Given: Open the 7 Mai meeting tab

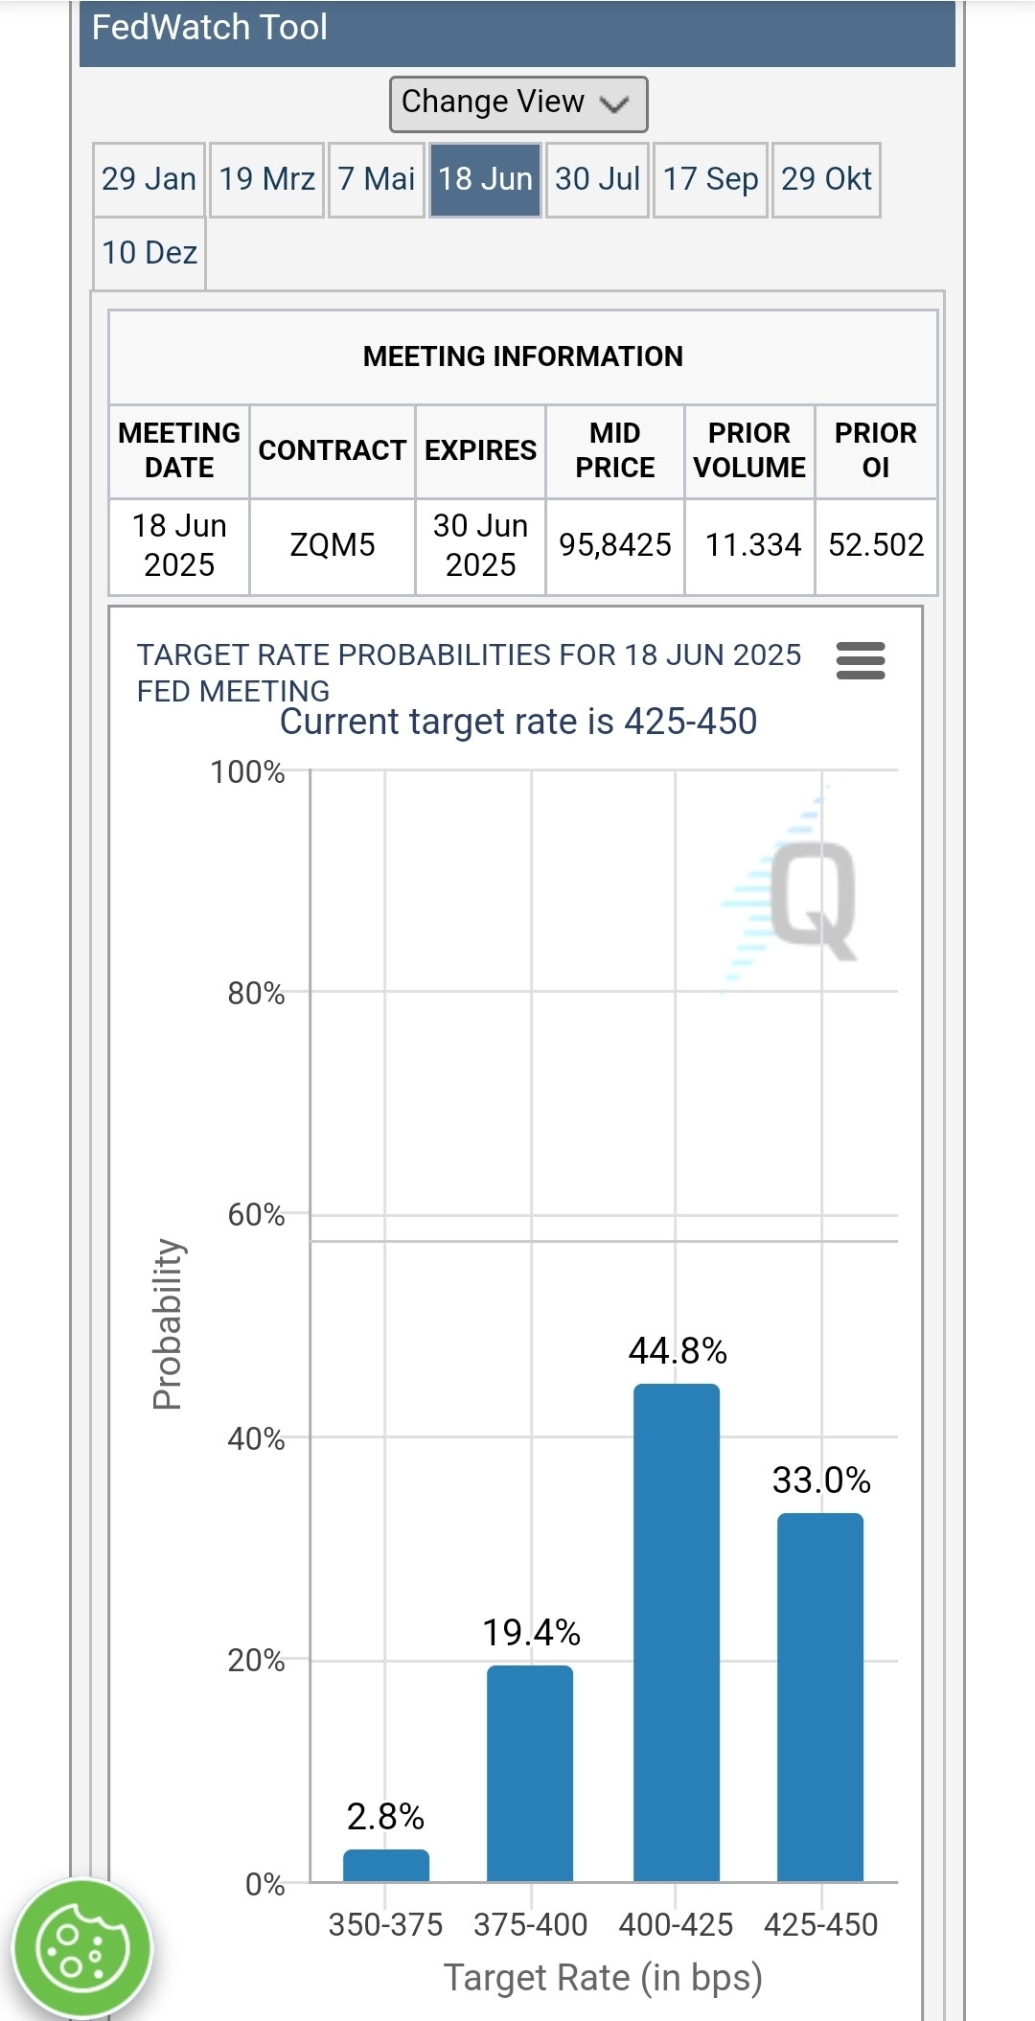Looking at the screenshot, I should click(x=376, y=179).
